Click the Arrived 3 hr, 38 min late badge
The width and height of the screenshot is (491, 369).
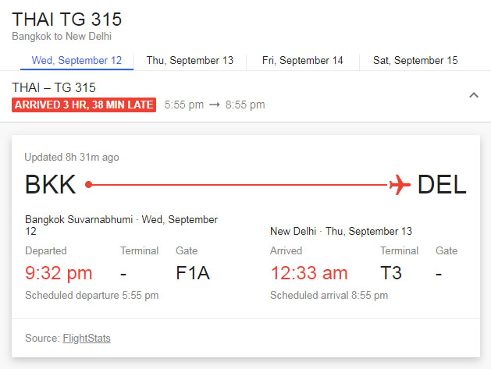point(84,105)
